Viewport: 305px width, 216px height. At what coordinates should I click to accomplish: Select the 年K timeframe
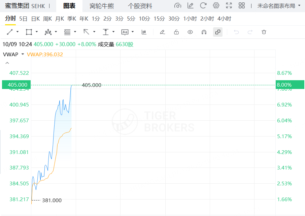[x=84, y=19]
